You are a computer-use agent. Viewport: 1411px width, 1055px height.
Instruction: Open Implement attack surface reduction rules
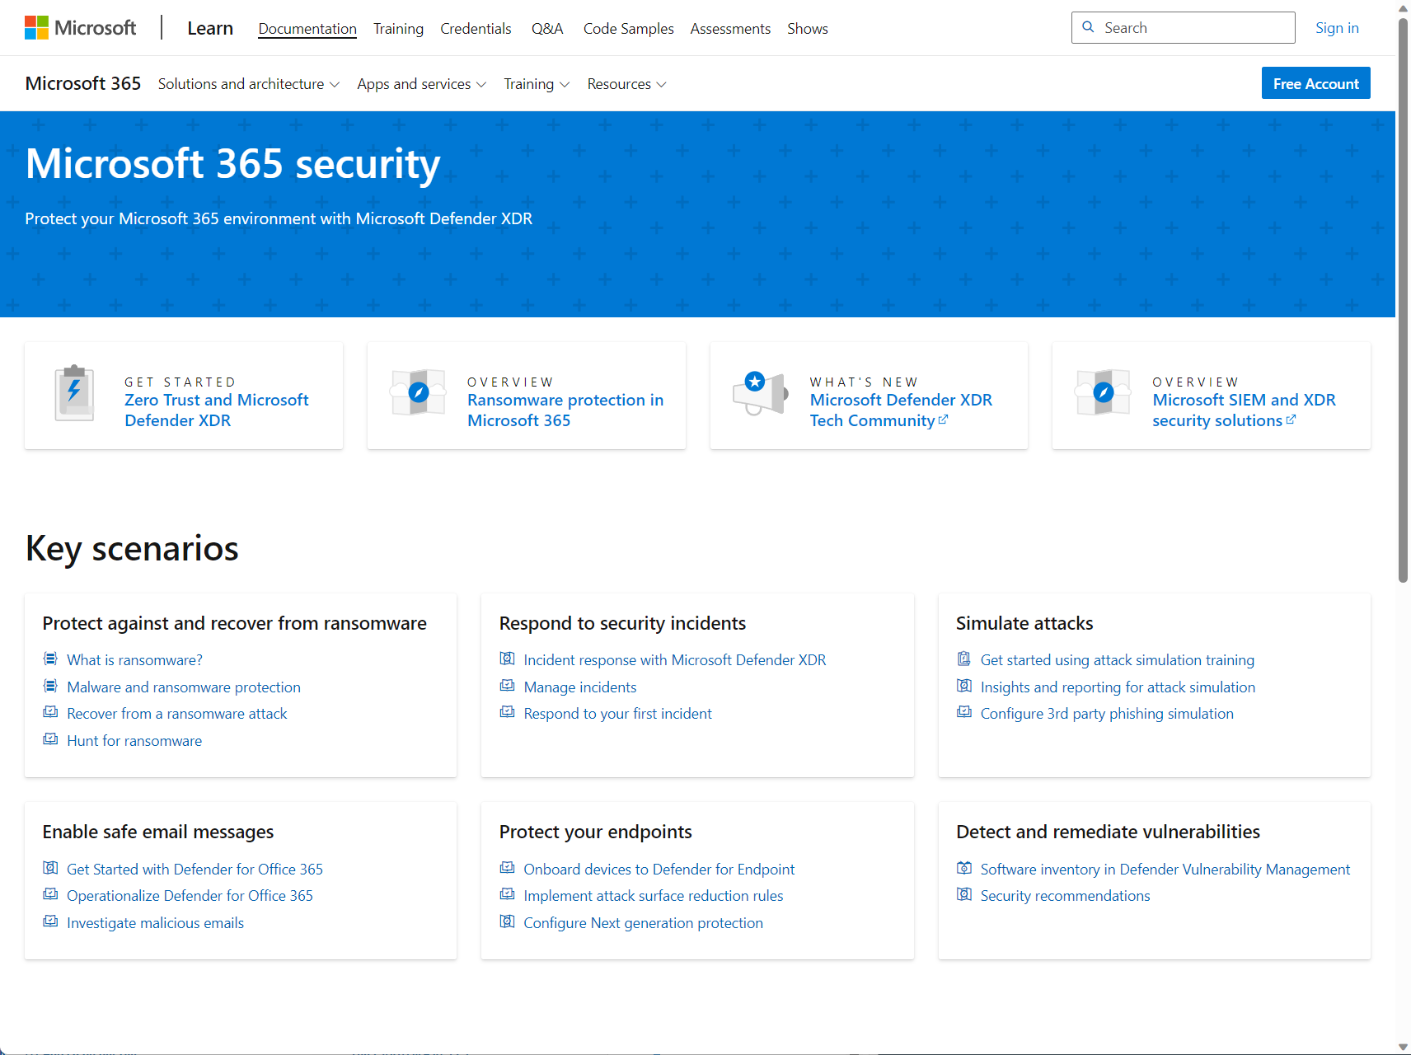(x=654, y=895)
